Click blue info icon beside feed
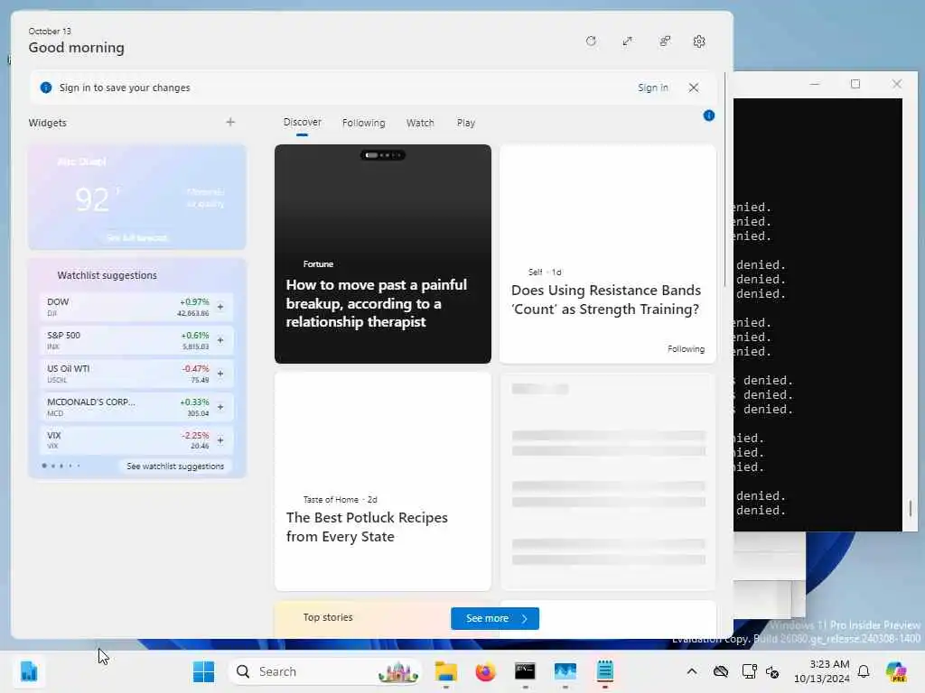Image resolution: width=925 pixels, height=693 pixels. [709, 115]
